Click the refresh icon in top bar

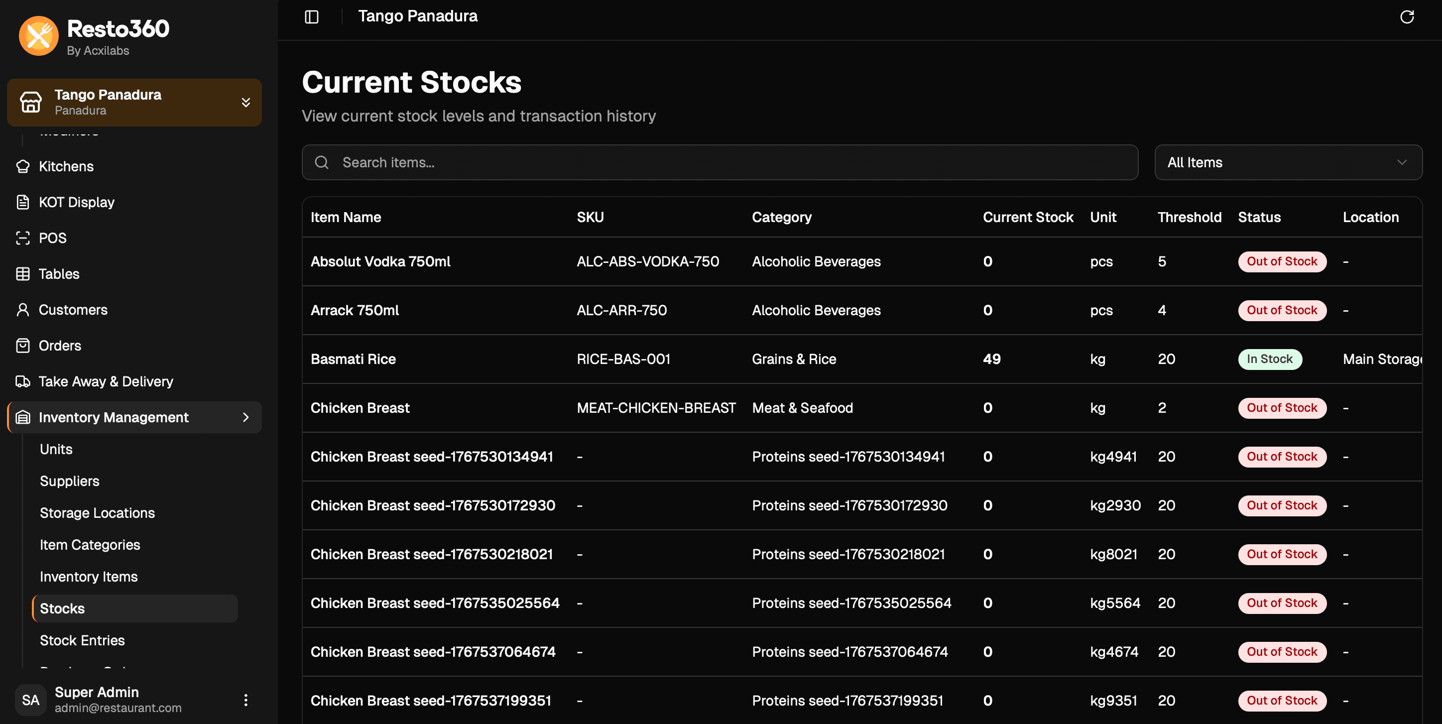pos(1408,17)
